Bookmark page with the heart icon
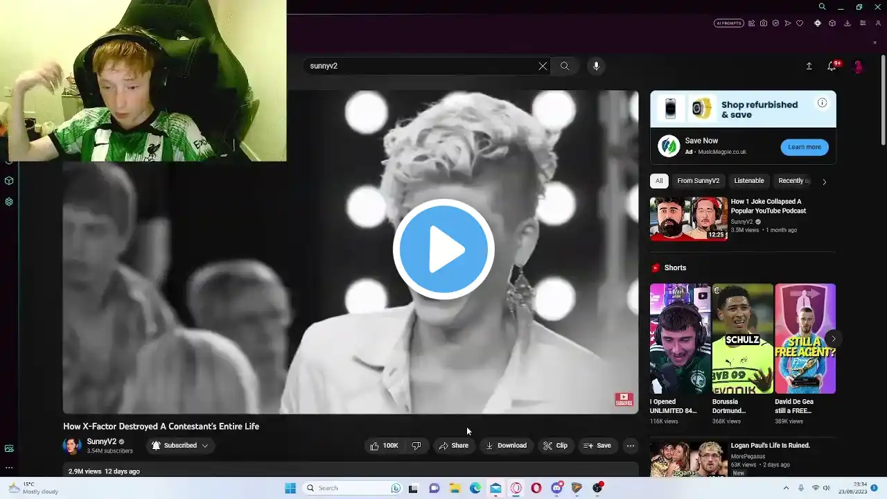This screenshot has width=887, height=499. pyautogui.click(x=800, y=23)
